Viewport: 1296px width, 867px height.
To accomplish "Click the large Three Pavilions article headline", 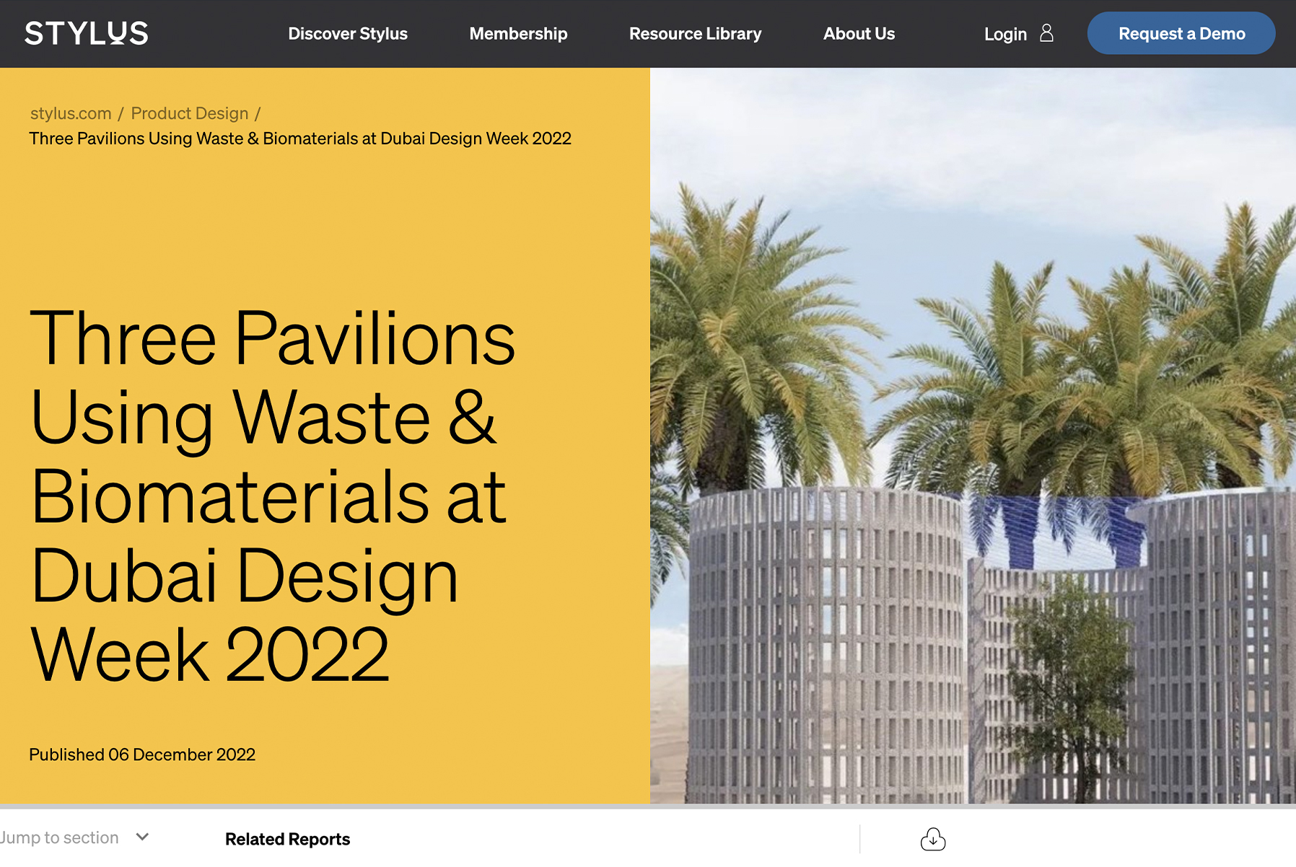I will pos(273,496).
